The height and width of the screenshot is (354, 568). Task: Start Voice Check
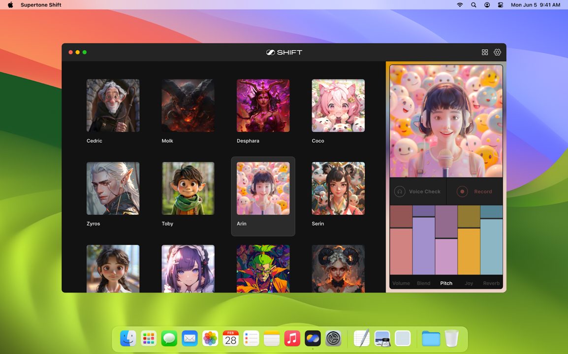click(x=418, y=191)
